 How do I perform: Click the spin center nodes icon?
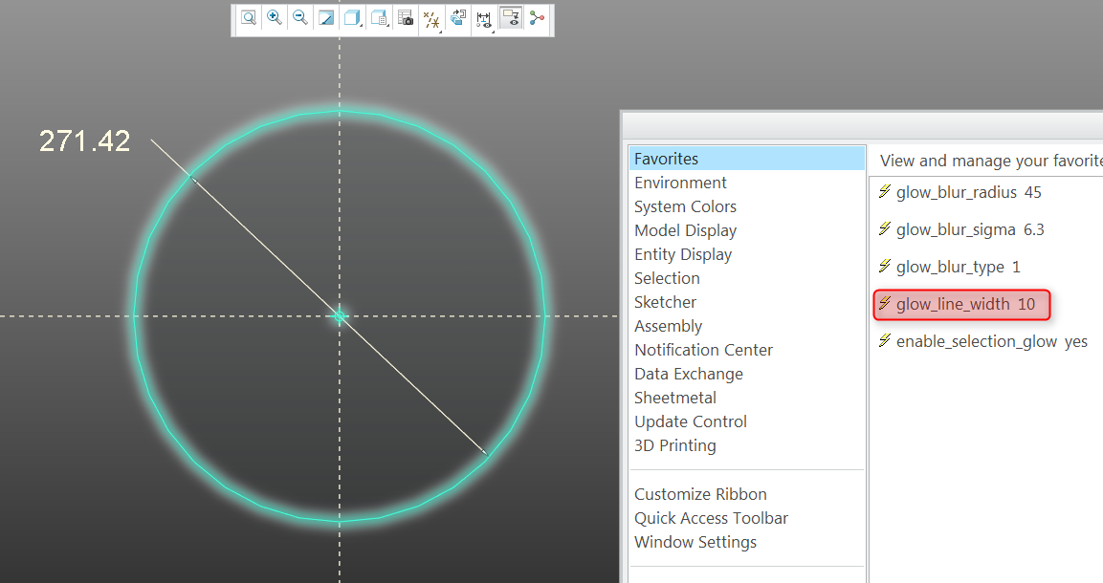pyautogui.click(x=538, y=18)
